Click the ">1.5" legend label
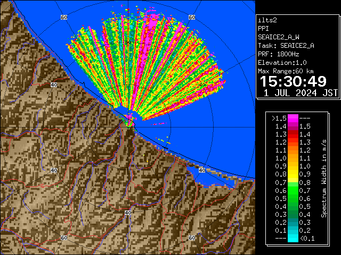The height and width of the screenshot is (255, 341). (279, 118)
